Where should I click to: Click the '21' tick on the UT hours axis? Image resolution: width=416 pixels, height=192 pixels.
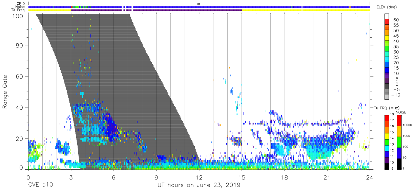327,177
